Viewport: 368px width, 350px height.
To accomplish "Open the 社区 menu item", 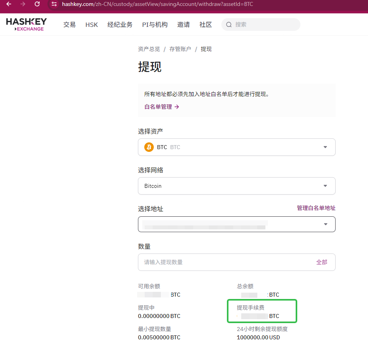I will (206, 25).
